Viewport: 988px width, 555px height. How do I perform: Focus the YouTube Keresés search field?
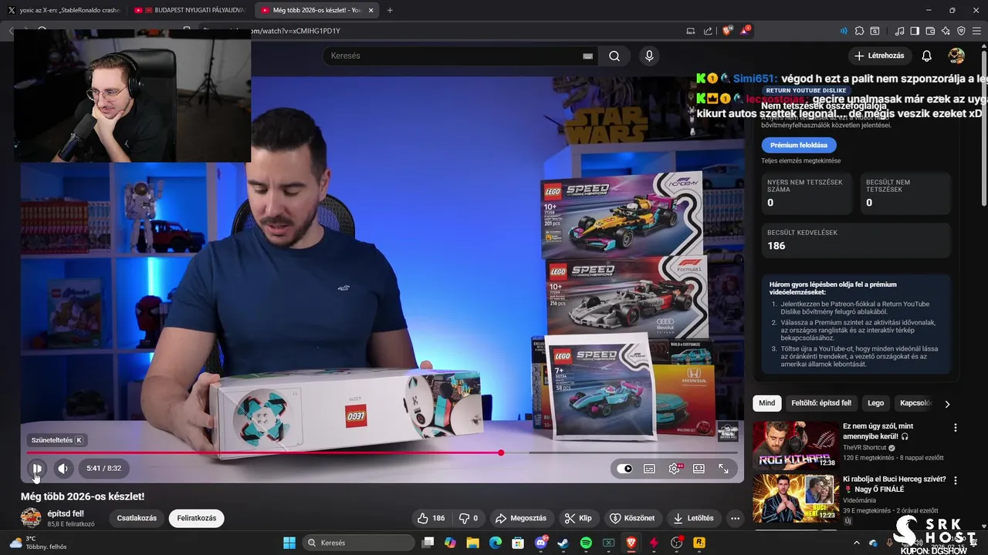click(455, 55)
